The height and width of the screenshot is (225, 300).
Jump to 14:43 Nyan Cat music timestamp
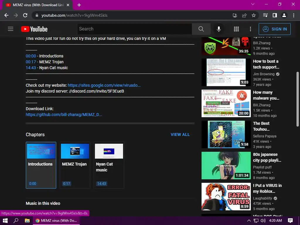coord(31,68)
